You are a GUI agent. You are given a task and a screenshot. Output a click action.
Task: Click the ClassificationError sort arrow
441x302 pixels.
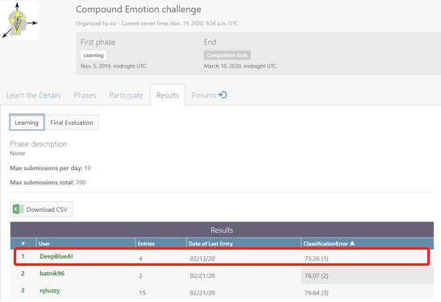[x=352, y=243]
